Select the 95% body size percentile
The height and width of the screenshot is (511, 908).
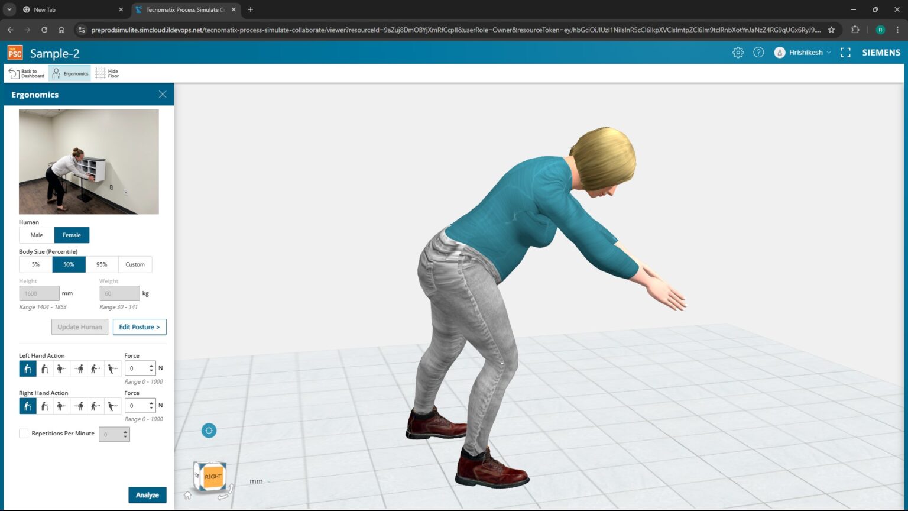click(102, 264)
